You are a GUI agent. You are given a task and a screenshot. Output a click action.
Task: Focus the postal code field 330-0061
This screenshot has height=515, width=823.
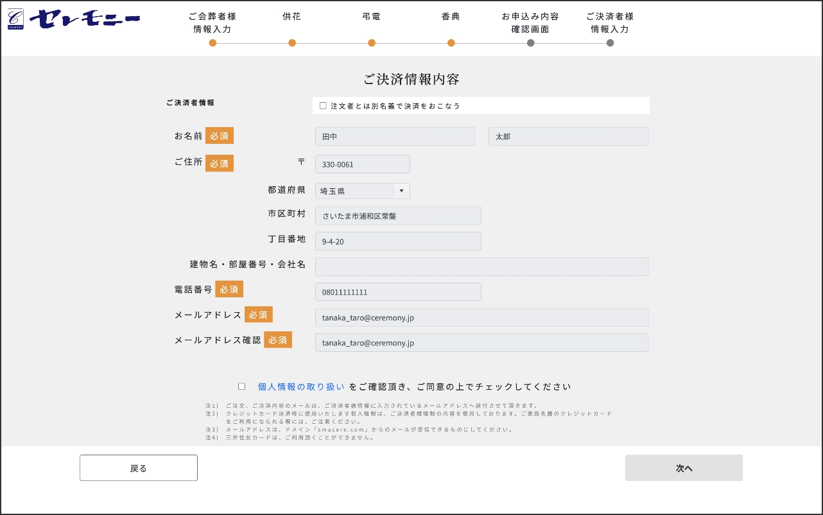tap(362, 164)
